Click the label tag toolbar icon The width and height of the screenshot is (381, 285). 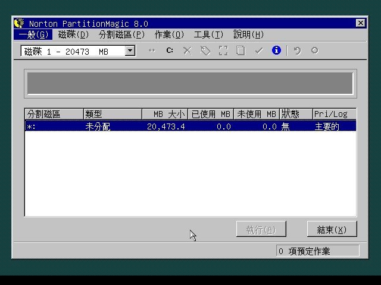(205, 50)
